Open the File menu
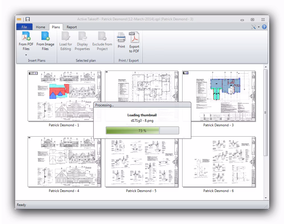 click(24, 27)
